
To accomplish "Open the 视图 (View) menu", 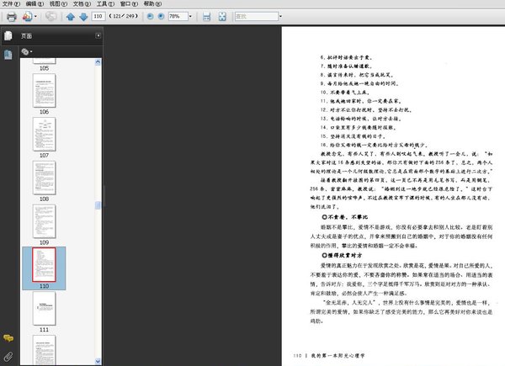I will (x=58, y=4).
